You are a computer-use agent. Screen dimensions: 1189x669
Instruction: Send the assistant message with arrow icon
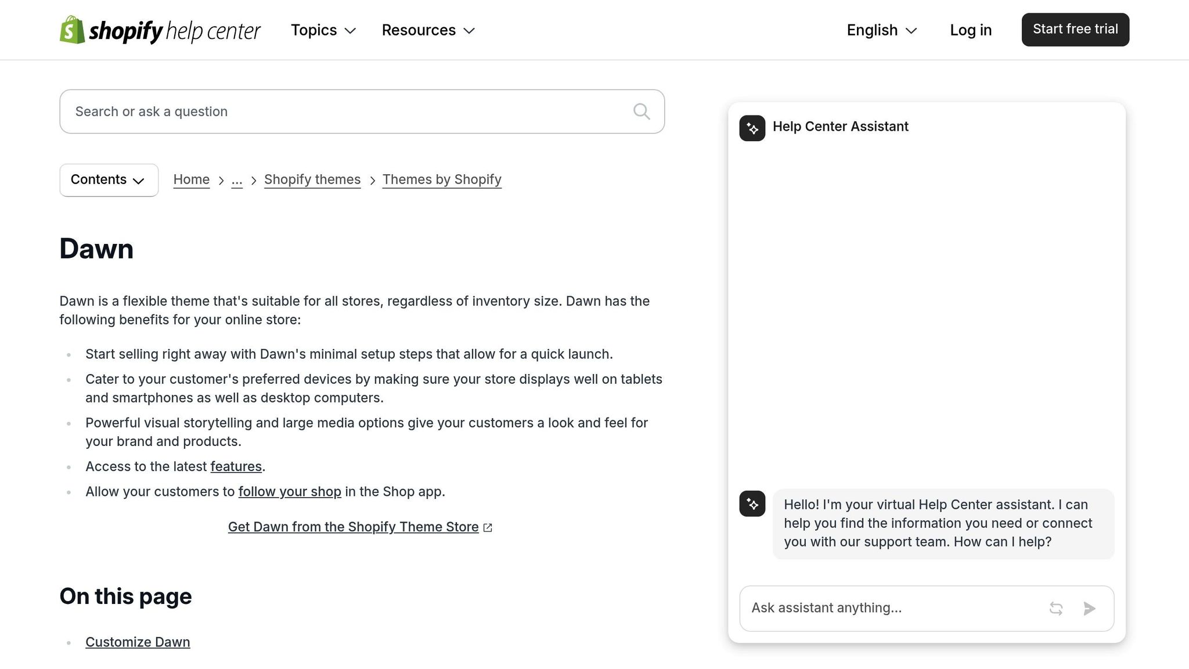click(1089, 608)
